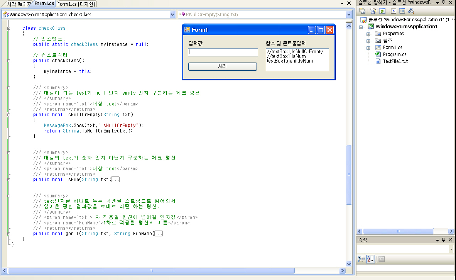Toggle auto-hide pin on 속성 panel
Viewport: 456px width, 280px height.
[x=444, y=240]
